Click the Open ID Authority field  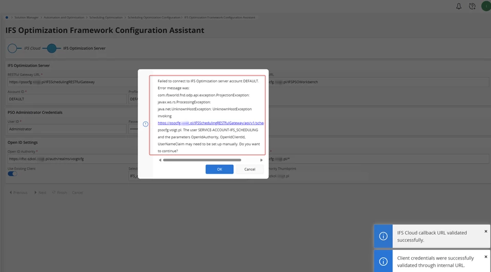coord(73,159)
